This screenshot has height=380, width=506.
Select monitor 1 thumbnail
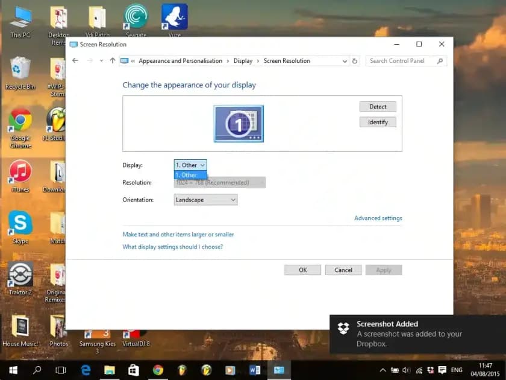(239, 124)
